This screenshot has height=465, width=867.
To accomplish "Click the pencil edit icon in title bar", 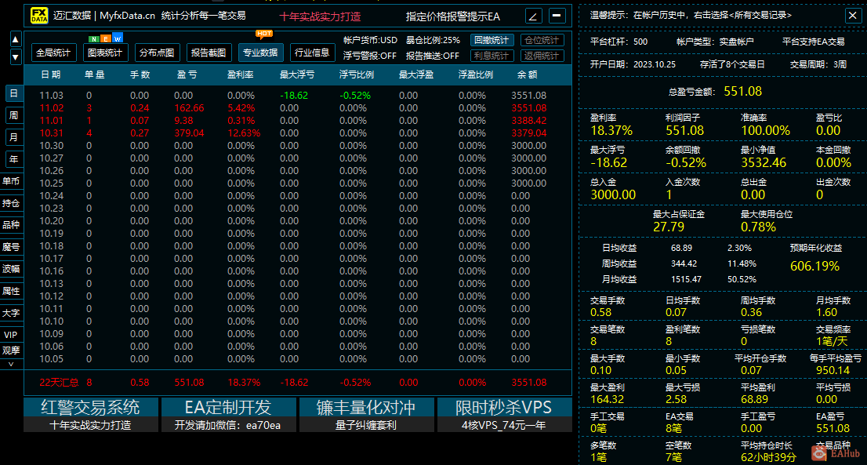I will coord(533,16).
